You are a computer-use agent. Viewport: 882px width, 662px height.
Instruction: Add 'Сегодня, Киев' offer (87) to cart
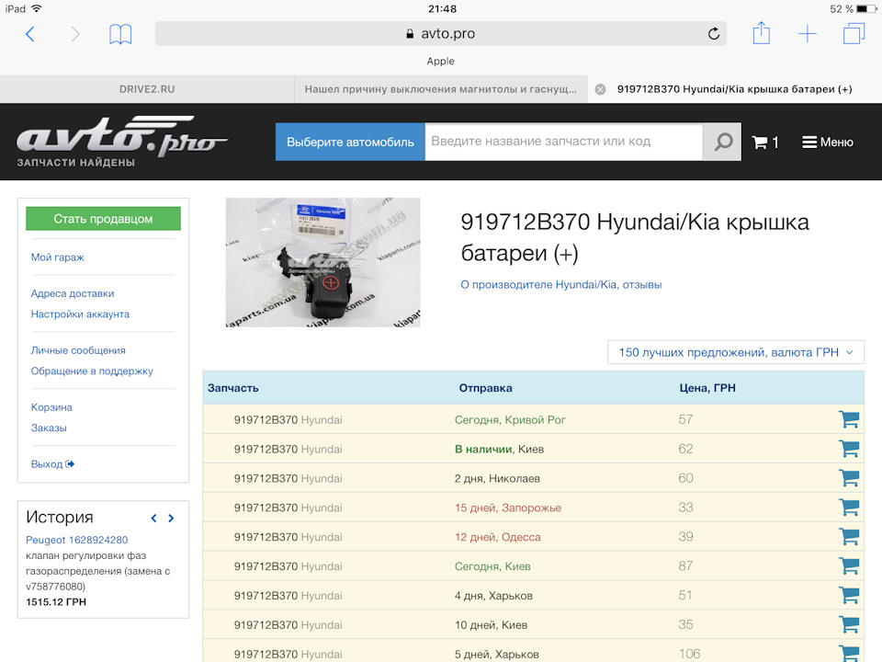(x=849, y=565)
